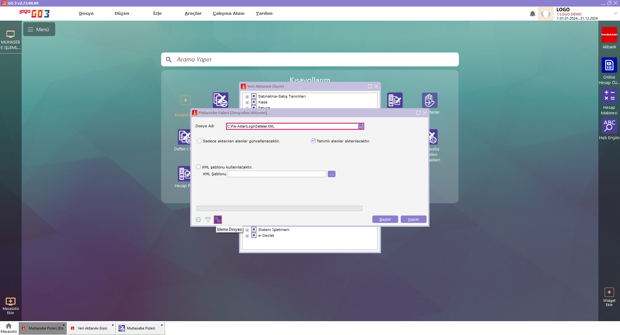Switch to Muhasebe Fişleri taskbar tab

[140, 328]
